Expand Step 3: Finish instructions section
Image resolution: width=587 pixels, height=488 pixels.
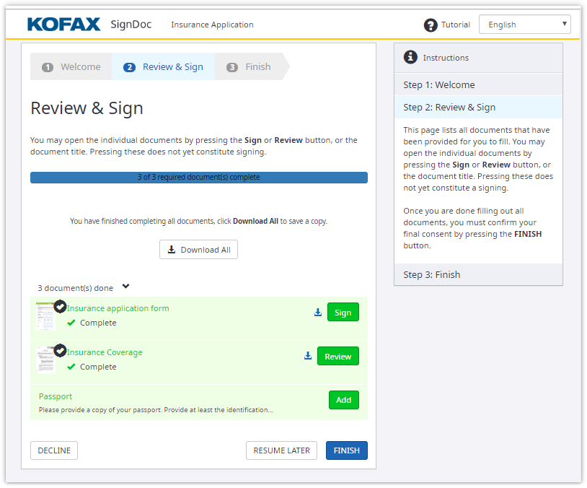pyautogui.click(x=478, y=274)
